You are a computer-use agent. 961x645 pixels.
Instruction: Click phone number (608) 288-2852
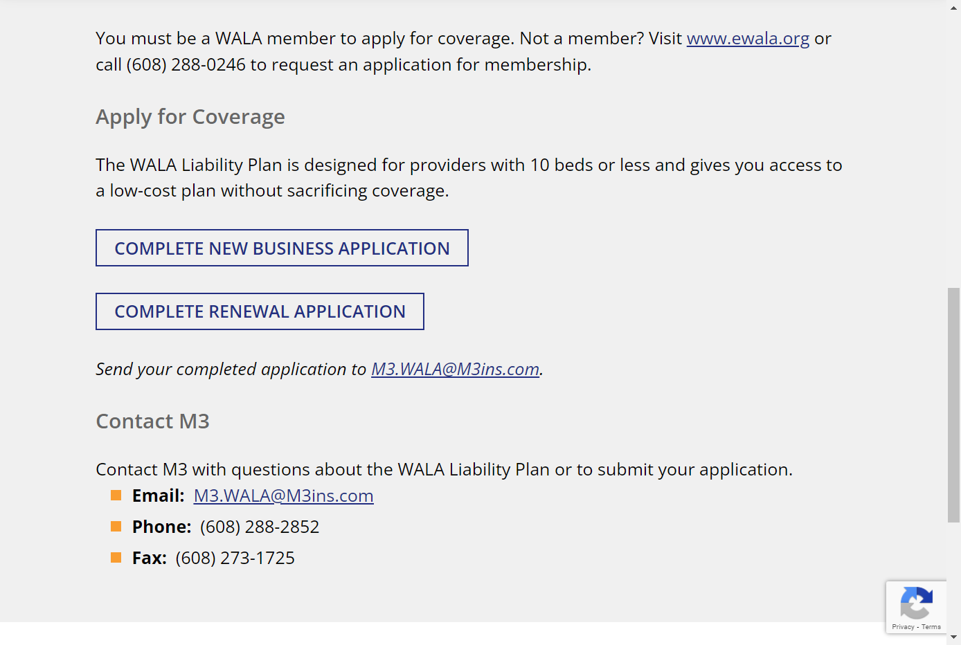tap(260, 527)
